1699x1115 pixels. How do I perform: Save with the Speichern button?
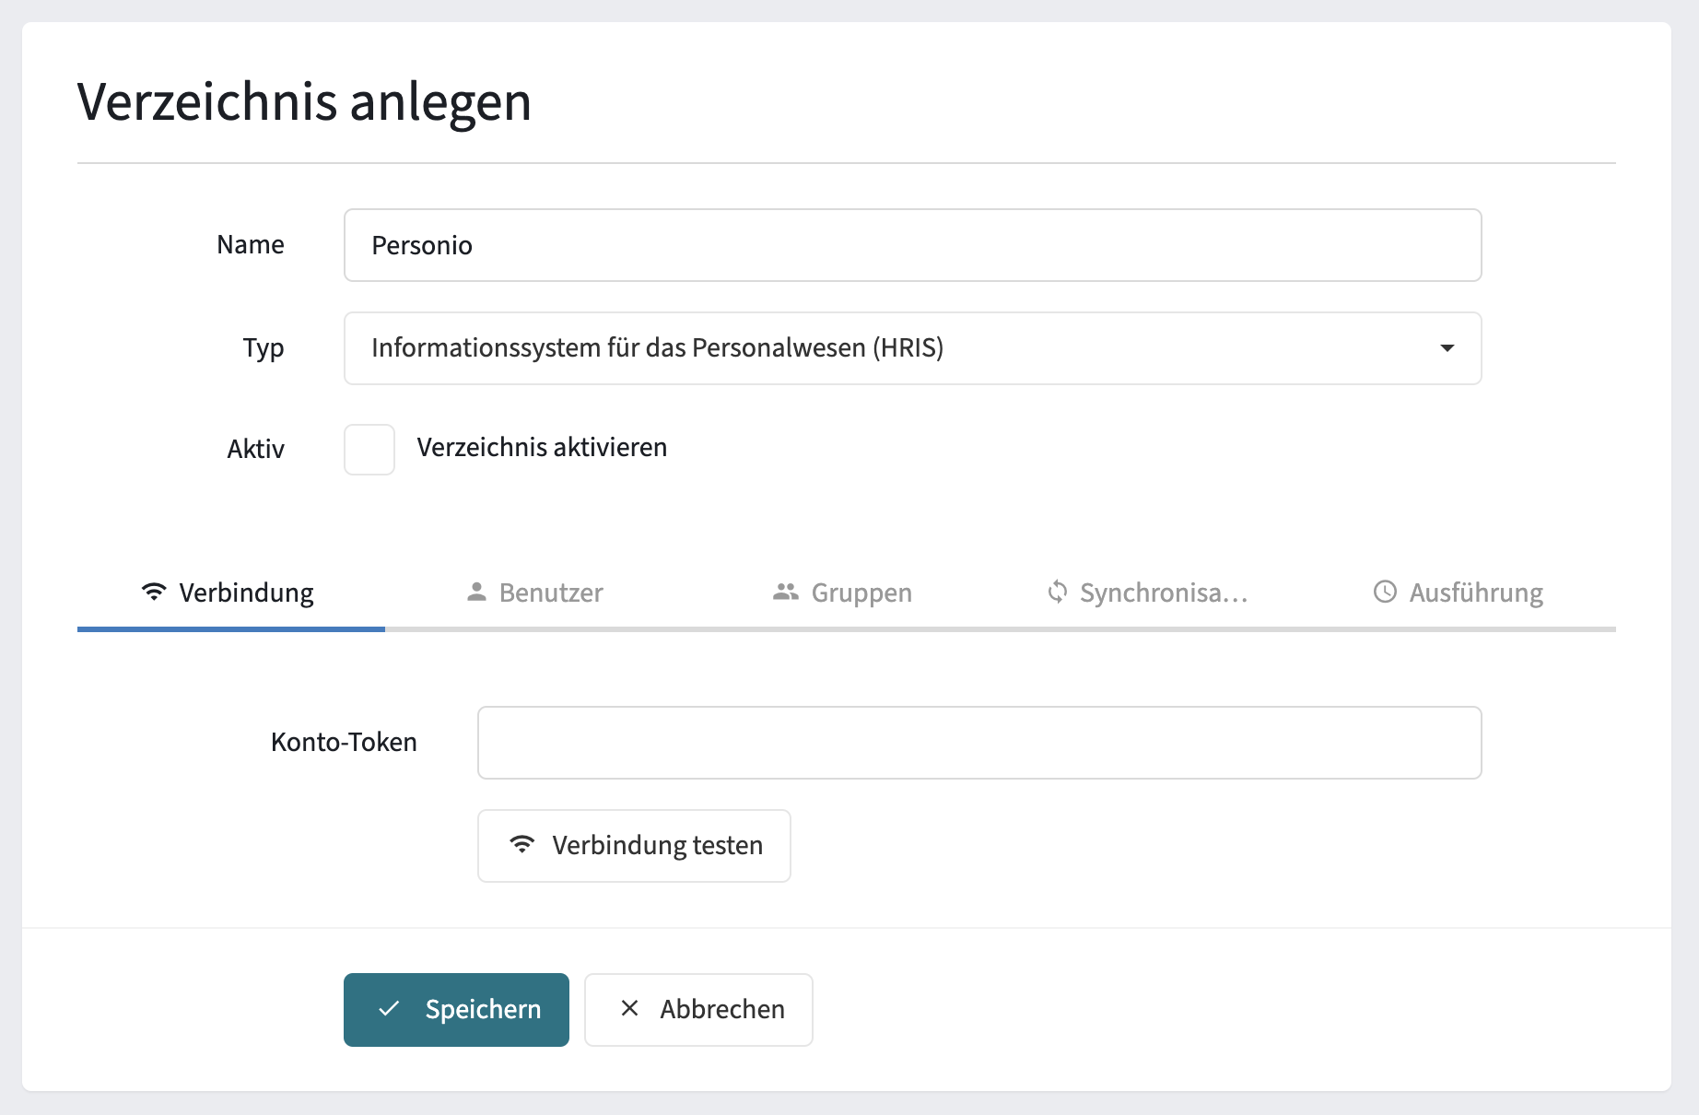click(456, 1010)
